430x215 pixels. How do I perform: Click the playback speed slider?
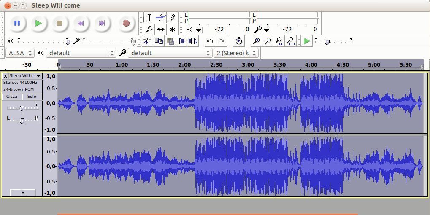334,41
